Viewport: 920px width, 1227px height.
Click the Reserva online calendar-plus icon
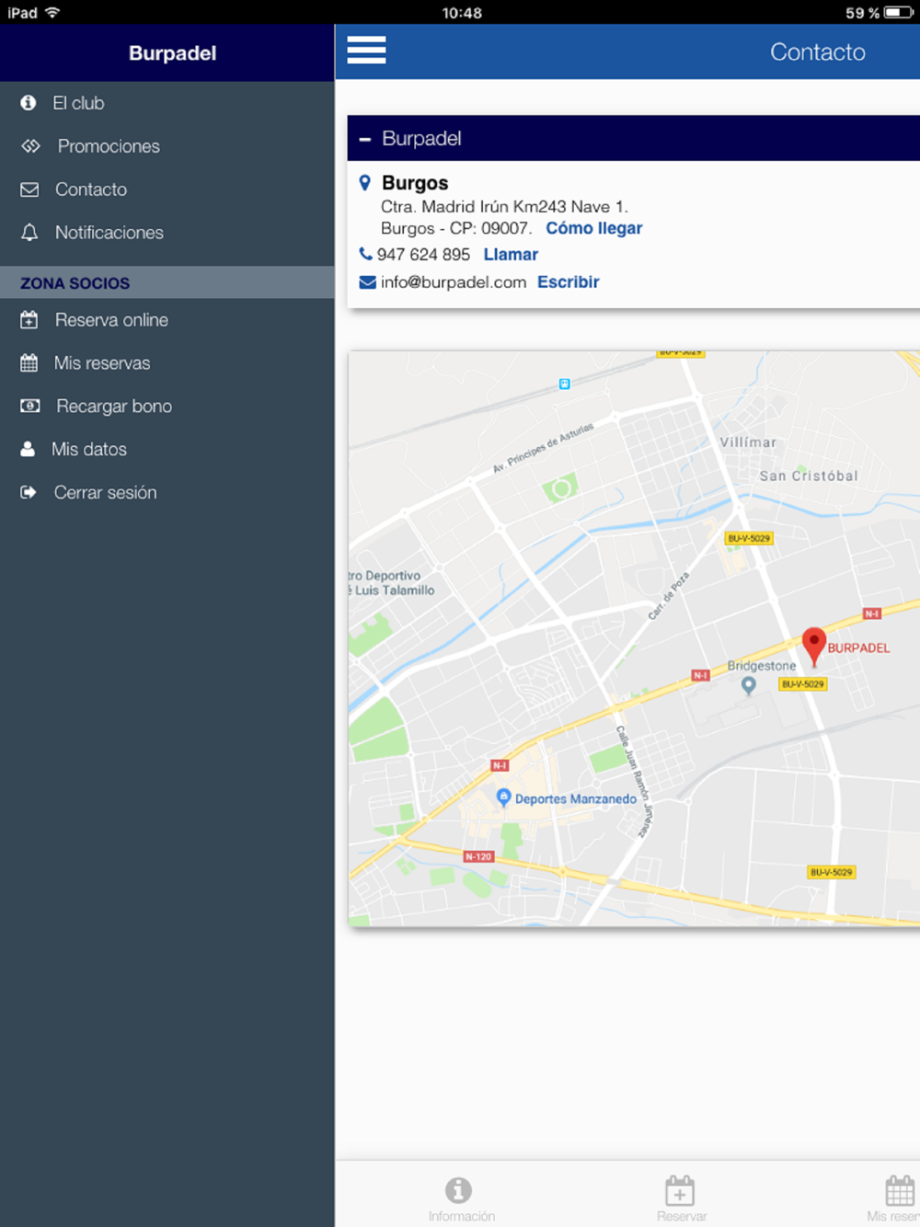point(29,320)
